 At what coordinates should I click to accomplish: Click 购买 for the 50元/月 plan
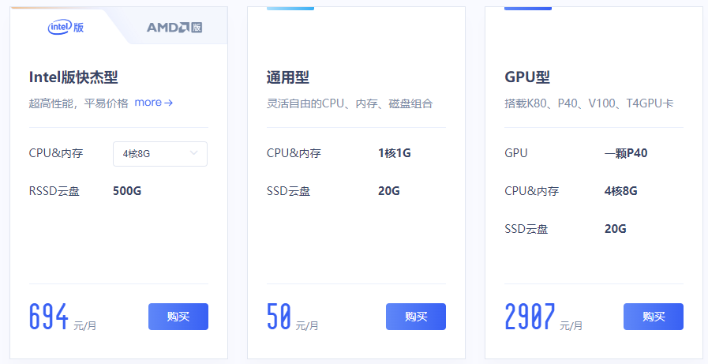coord(416,317)
